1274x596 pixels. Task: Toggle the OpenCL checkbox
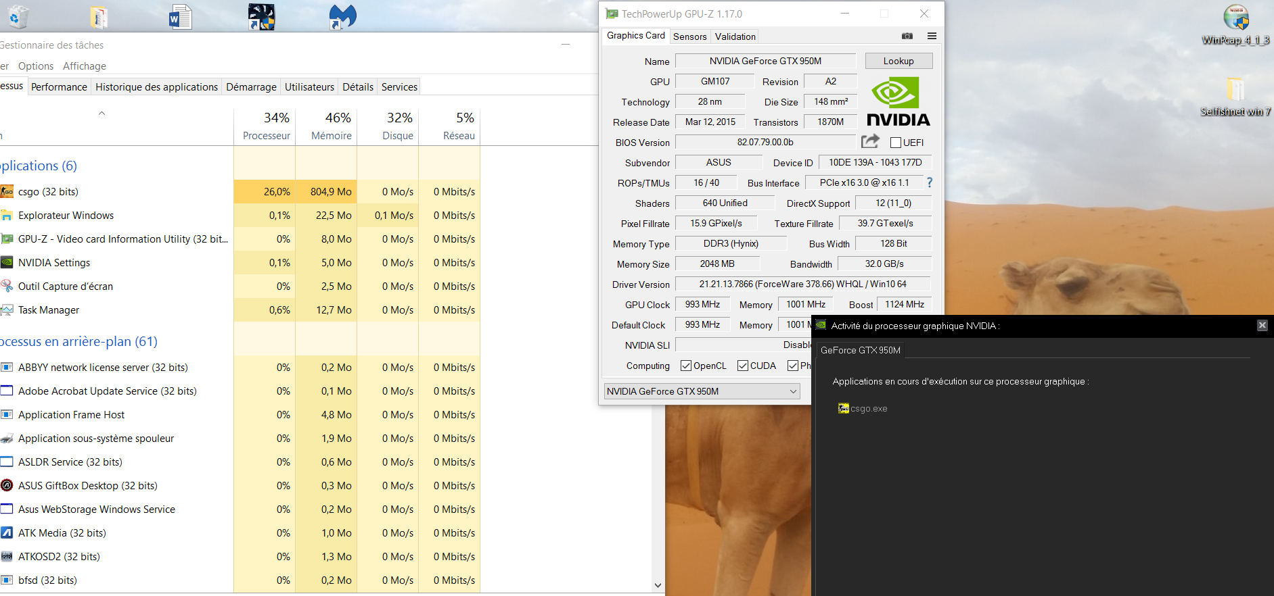[686, 366]
